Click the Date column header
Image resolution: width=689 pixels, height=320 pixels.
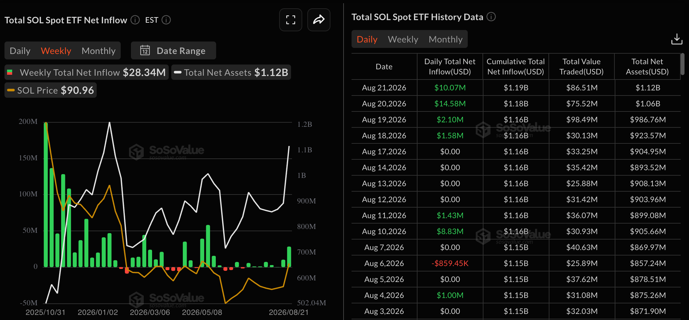384,66
